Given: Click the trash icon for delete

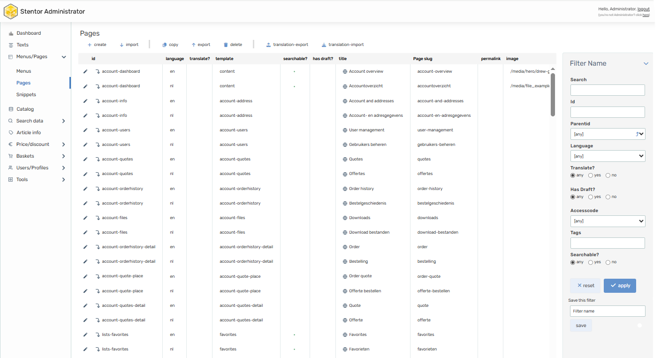Looking at the screenshot, I should click(x=226, y=45).
